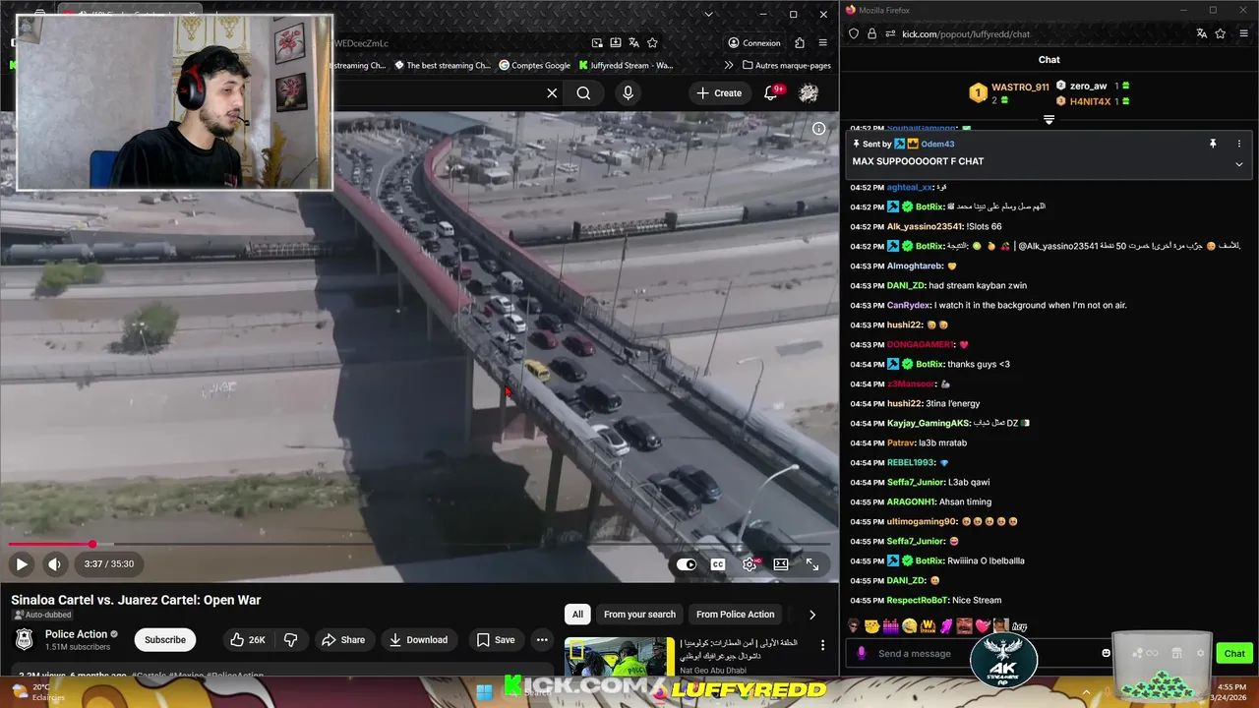This screenshot has height=708, width=1259.
Task: Send message with Chat button
Action: click(1234, 654)
